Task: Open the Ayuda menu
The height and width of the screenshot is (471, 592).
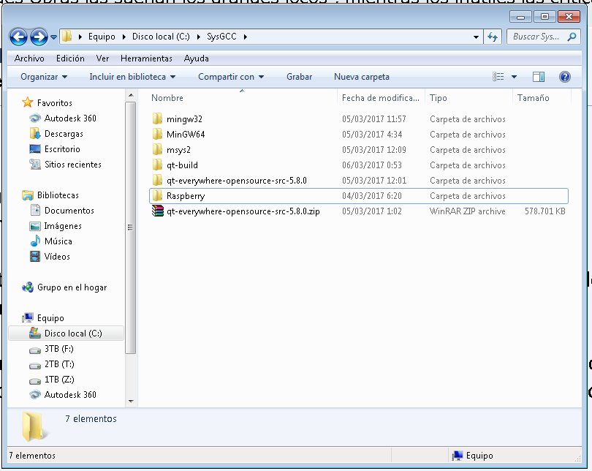Action: click(197, 59)
